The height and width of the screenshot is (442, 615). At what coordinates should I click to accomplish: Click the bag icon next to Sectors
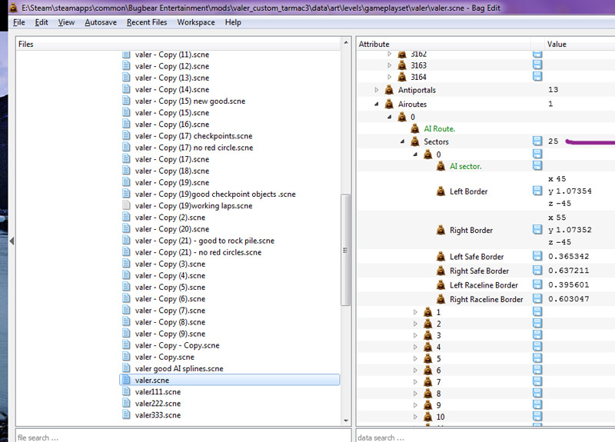(x=415, y=141)
